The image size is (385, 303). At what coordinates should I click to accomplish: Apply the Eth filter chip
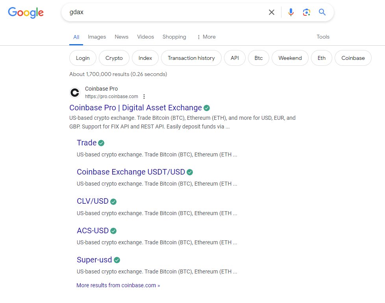(x=321, y=58)
